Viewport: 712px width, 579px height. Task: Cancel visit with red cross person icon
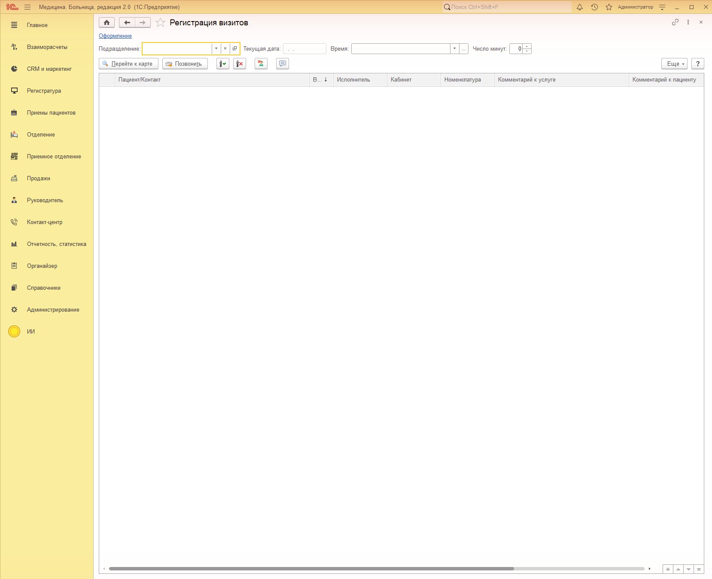click(x=240, y=64)
